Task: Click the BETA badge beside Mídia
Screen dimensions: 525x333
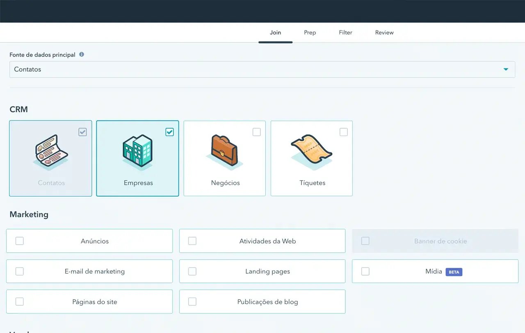Action: [x=454, y=272]
